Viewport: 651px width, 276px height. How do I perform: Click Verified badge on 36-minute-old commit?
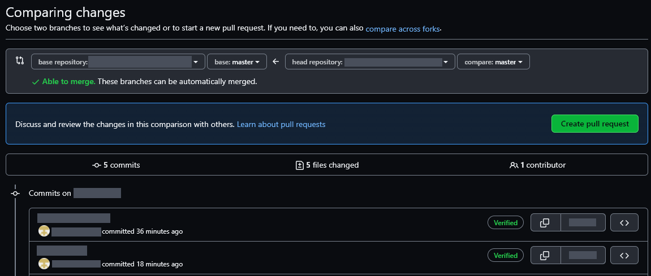click(x=506, y=223)
